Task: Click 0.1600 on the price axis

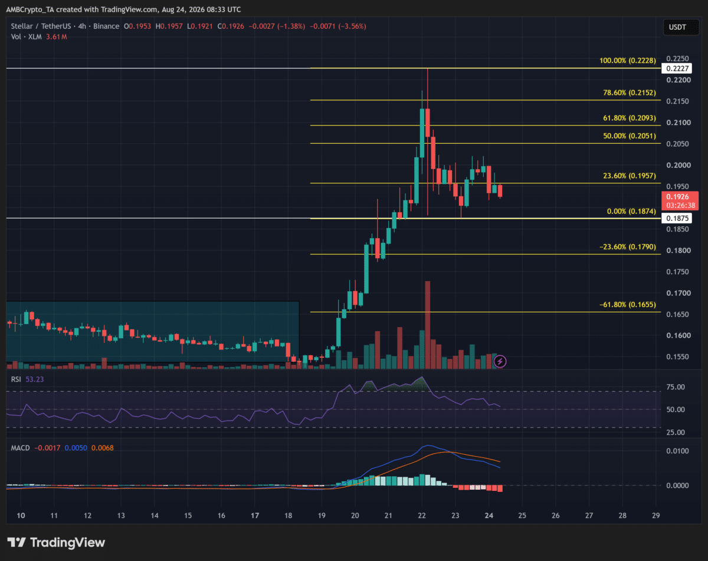Action: (677, 335)
